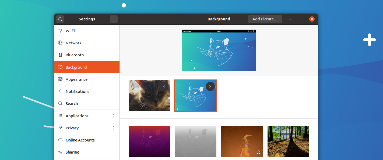Open the Settings search icon
Screen dimensions: 383x160
point(60,19)
